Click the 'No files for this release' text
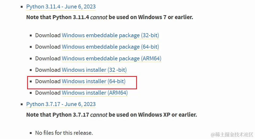Screen dimensions: 255x139 64,133
